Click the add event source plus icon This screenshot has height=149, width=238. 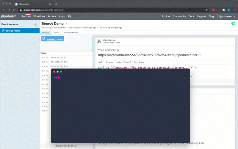tap(35, 24)
